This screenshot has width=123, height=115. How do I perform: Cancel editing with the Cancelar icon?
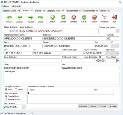point(74,17)
